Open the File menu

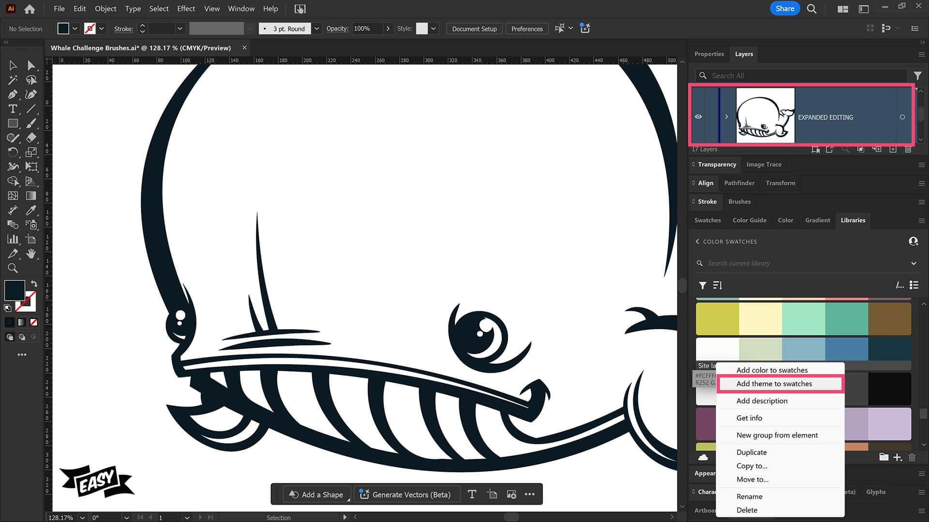(x=59, y=9)
